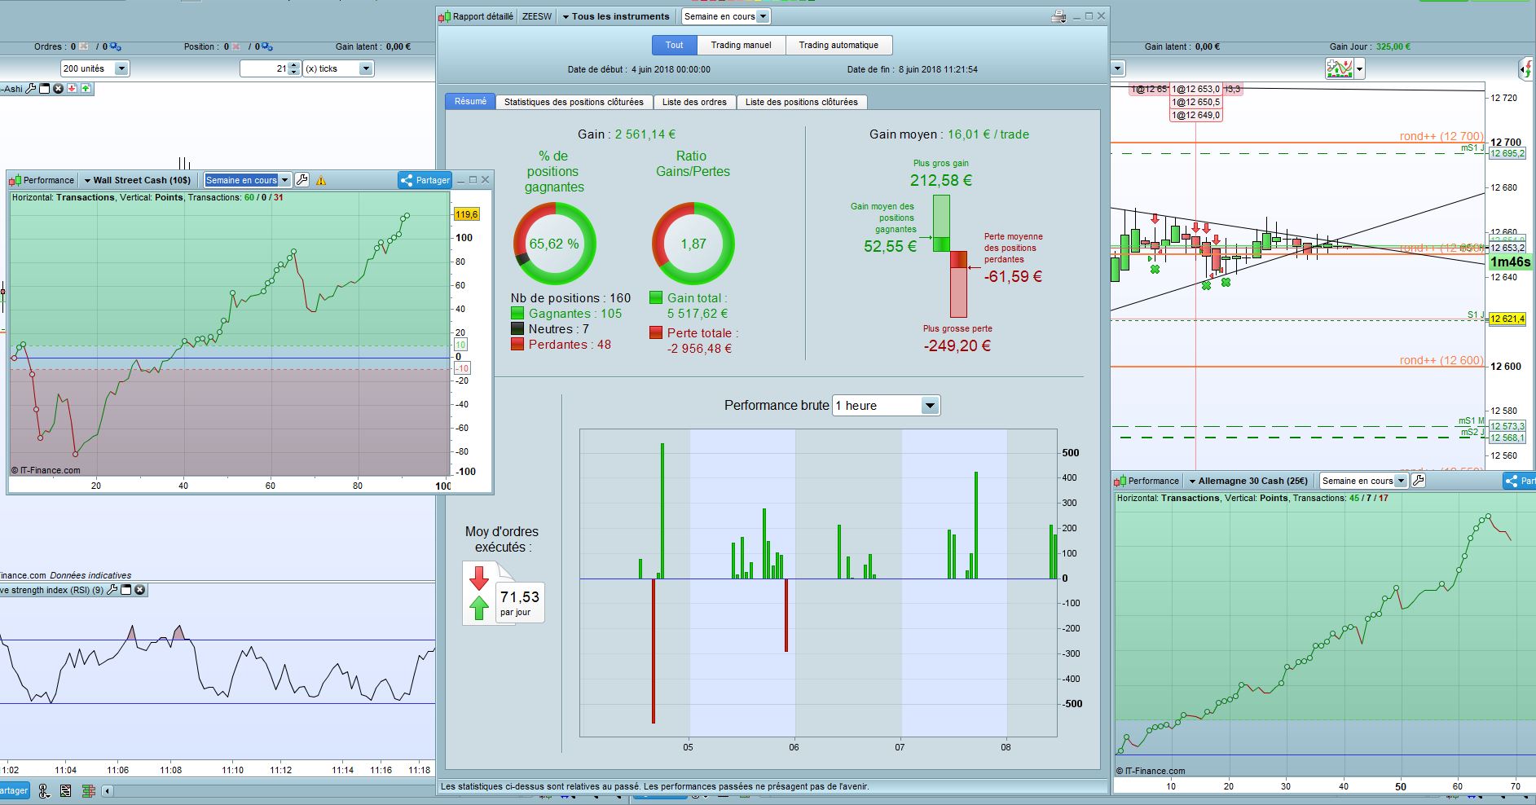Click the chart horizontal scrollbar left arrow
The height and width of the screenshot is (805, 1536).
coord(108,790)
